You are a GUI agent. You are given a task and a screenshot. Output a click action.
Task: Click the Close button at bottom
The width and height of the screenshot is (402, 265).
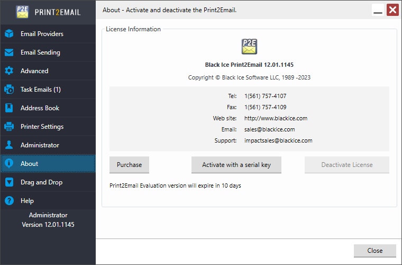click(x=374, y=251)
